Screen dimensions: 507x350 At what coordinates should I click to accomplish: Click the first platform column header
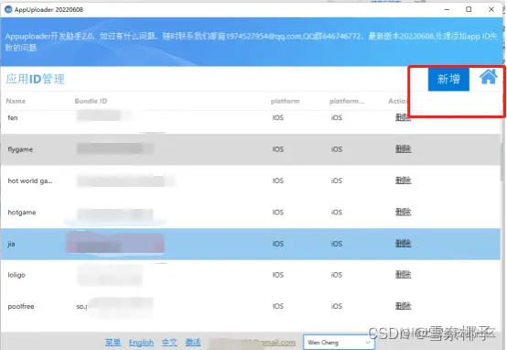(286, 101)
